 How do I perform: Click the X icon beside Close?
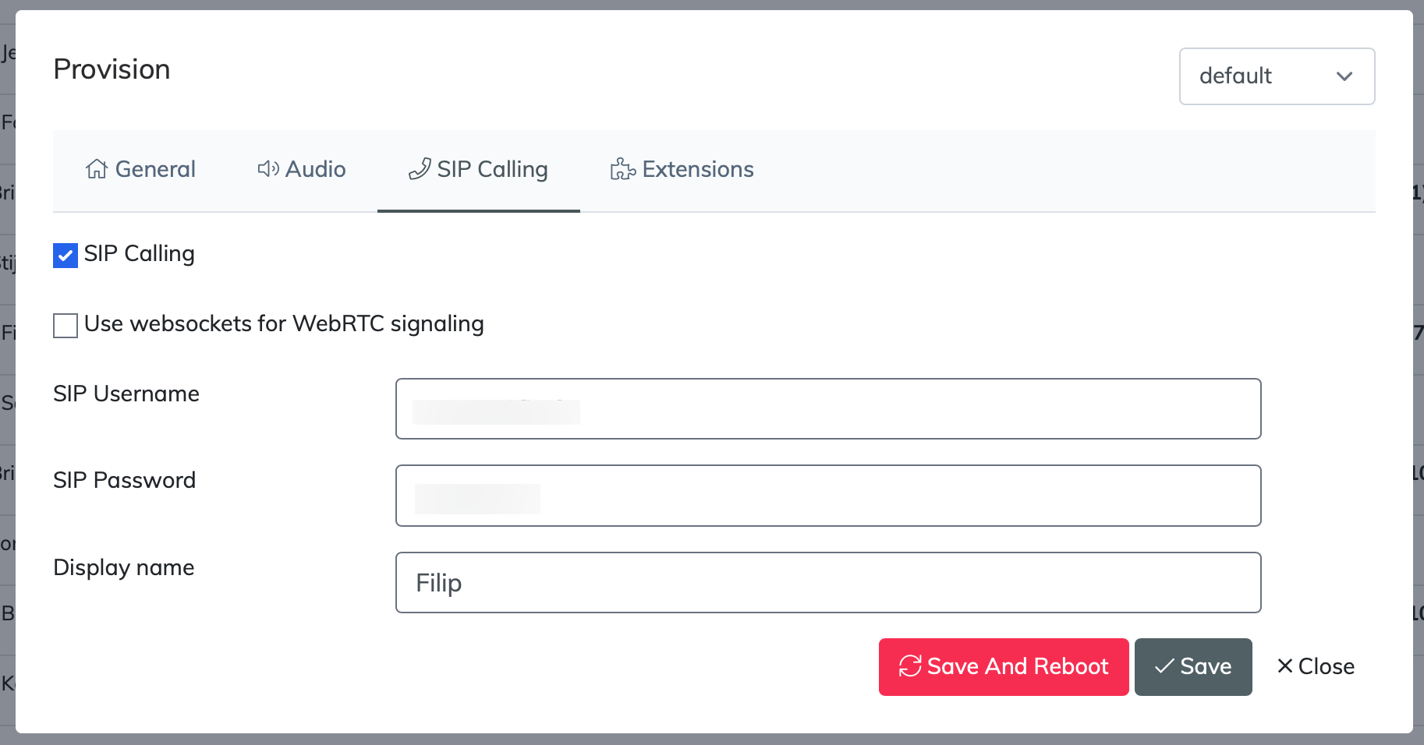[1285, 666]
